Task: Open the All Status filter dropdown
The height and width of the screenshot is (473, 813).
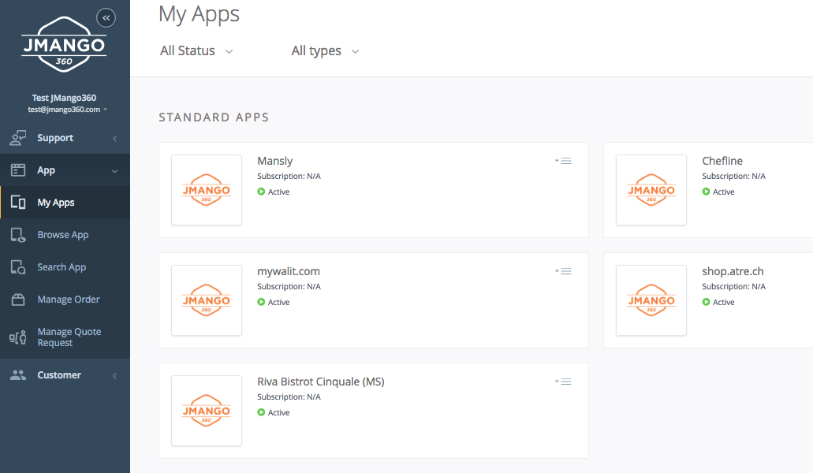Action: pyautogui.click(x=196, y=50)
